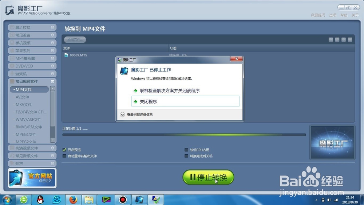Click the conversion progress bar

coord(184,135)
